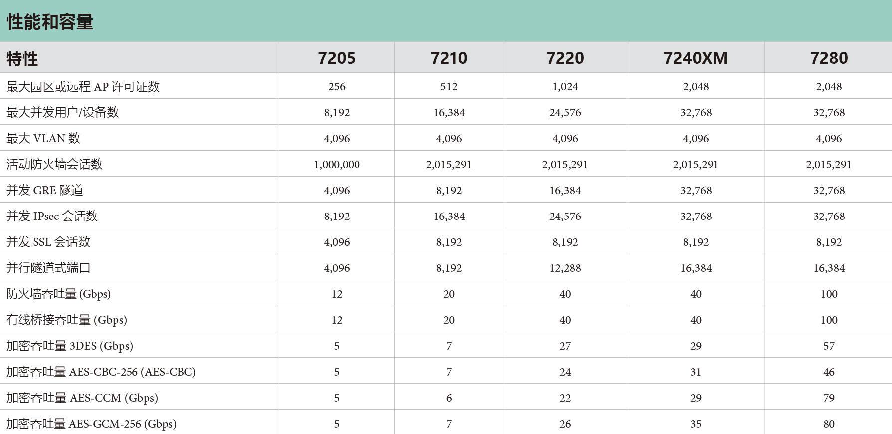The height and width of the screenshot is (434, 892).
Task: Click 31 in the AES-CBC-256 row
Action: pos(696,372)
